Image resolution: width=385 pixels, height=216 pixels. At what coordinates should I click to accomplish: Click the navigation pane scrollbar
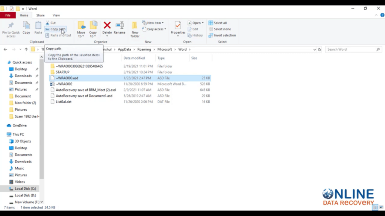[x=41, y=119]
